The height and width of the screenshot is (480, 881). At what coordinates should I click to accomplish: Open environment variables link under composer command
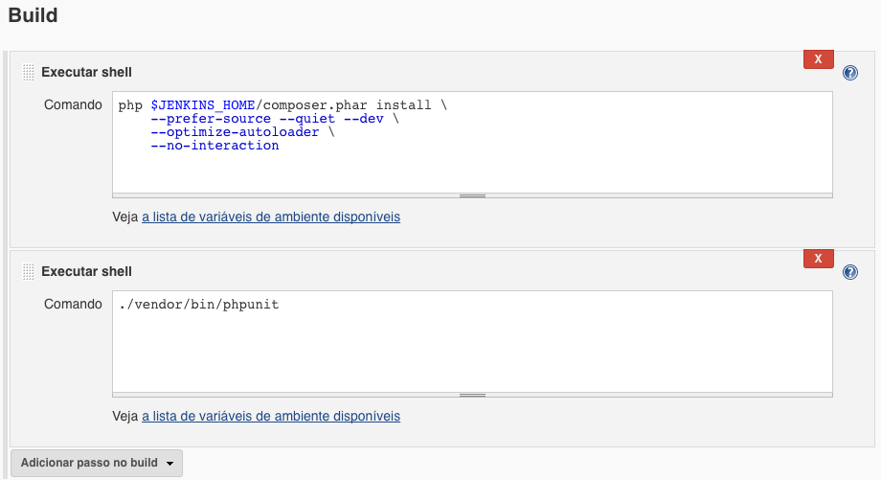point(271,217)
